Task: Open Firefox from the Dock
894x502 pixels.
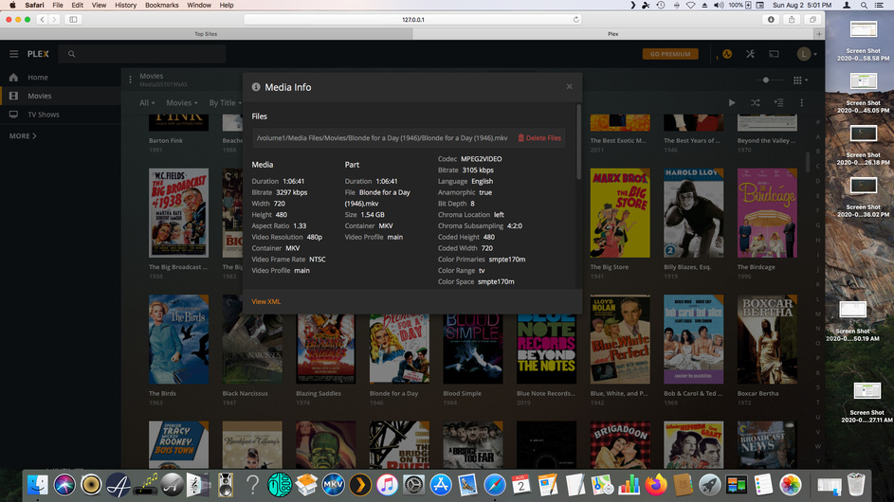Action: coord(656,485)
